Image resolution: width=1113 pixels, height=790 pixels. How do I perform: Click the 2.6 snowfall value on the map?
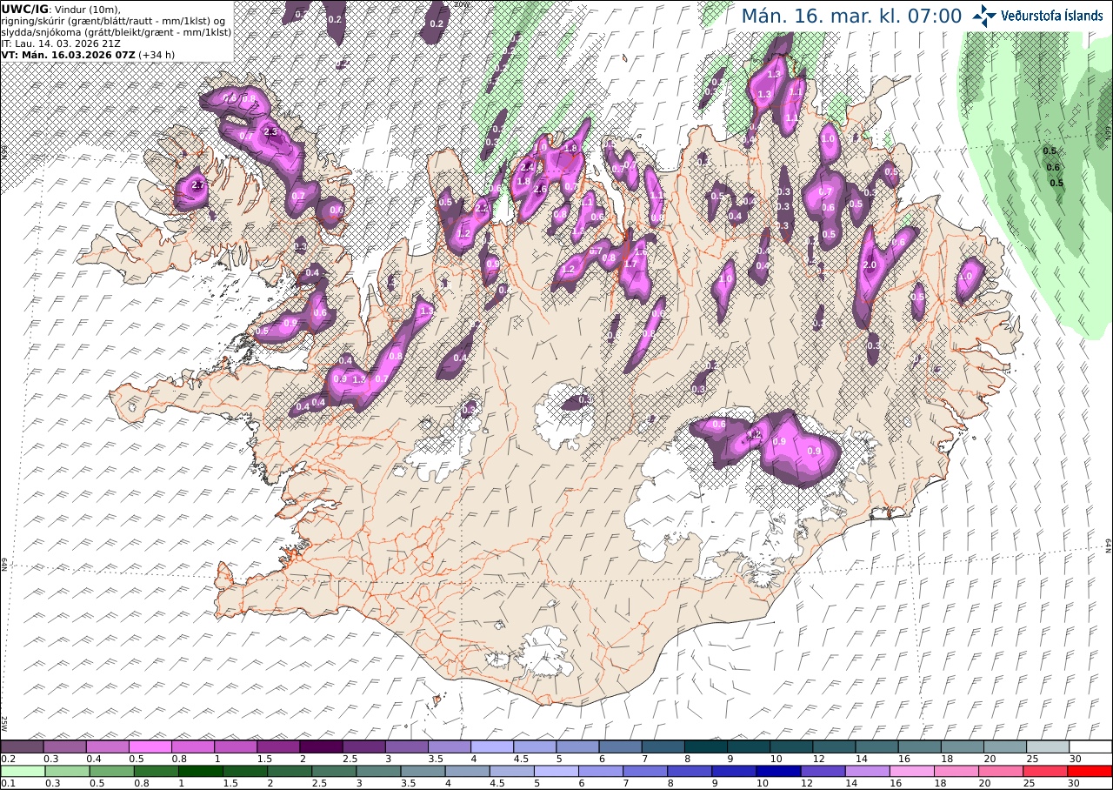(539, 190)
